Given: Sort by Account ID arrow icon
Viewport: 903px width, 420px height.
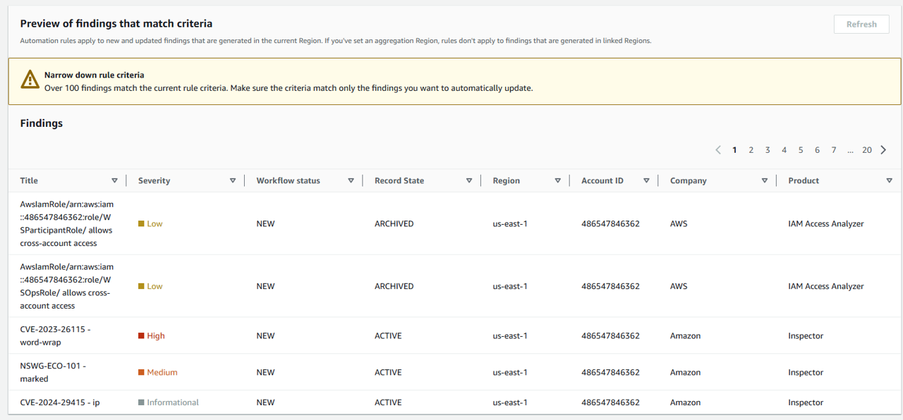Looking at the screenshot, I should (x=646, y=181).
